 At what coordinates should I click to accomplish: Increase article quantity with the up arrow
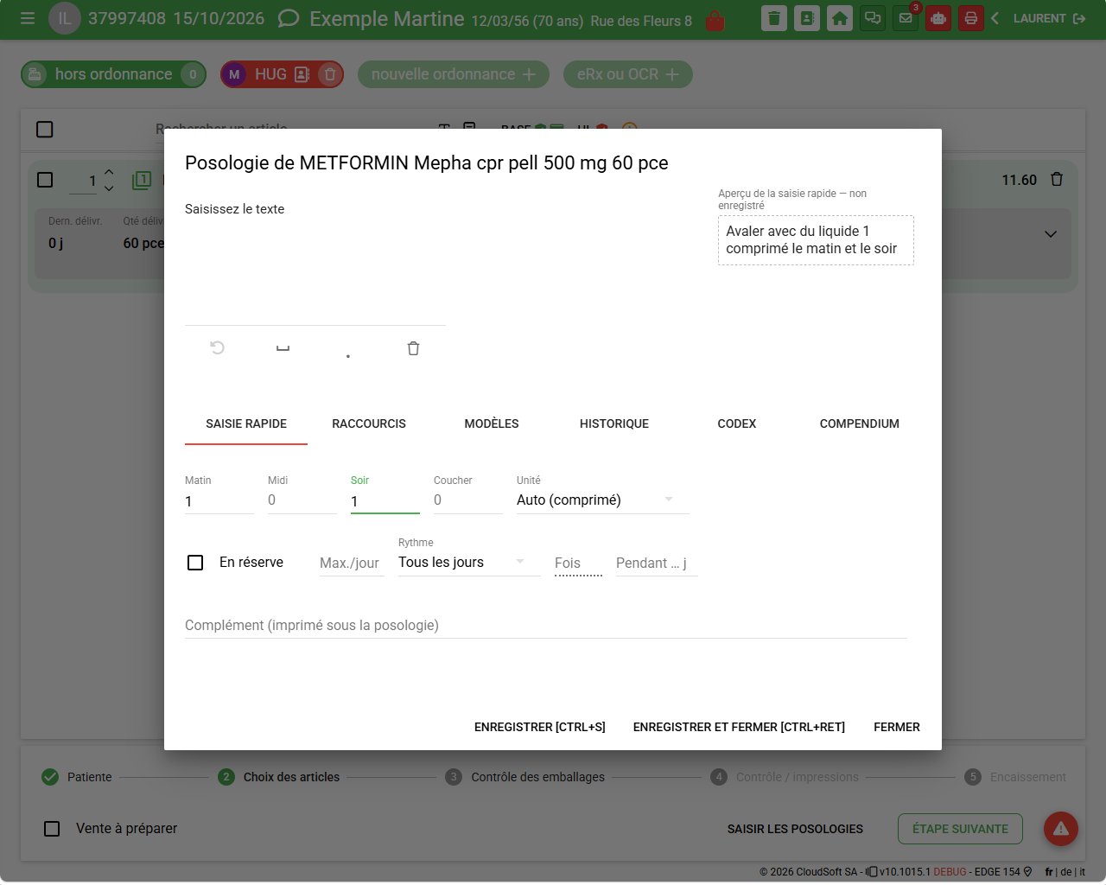[x=109, y=172]
